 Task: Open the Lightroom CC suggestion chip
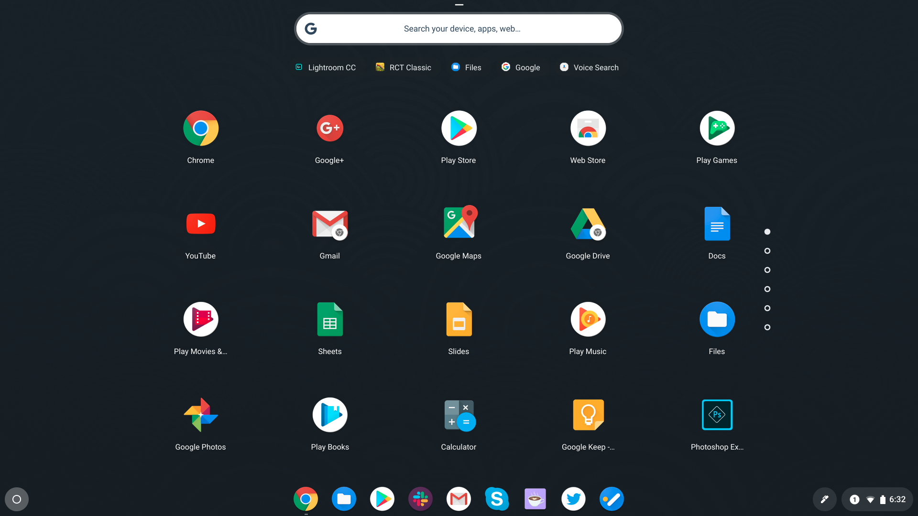(x=325, y=67)
